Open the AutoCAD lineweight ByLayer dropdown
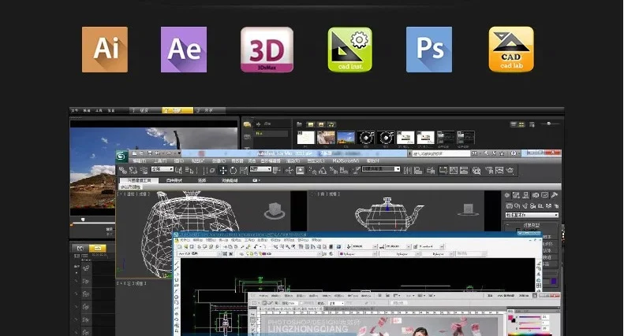 click(438, 254)
